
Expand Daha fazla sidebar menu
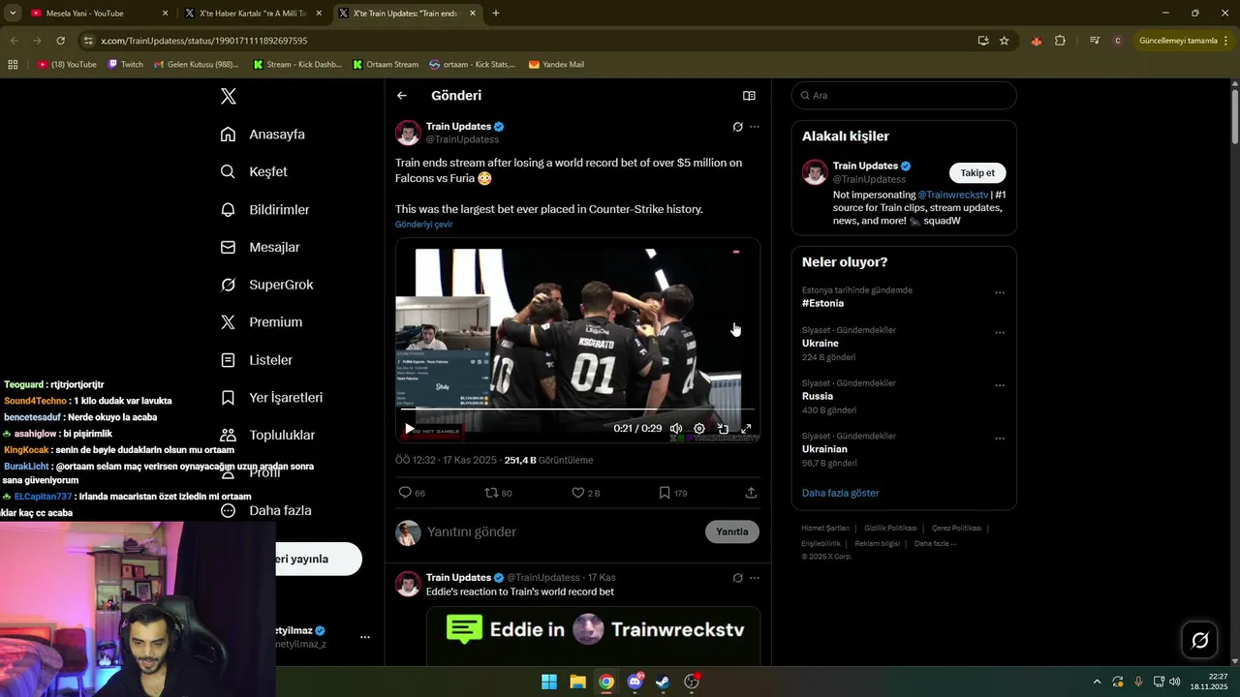(265, 510)
